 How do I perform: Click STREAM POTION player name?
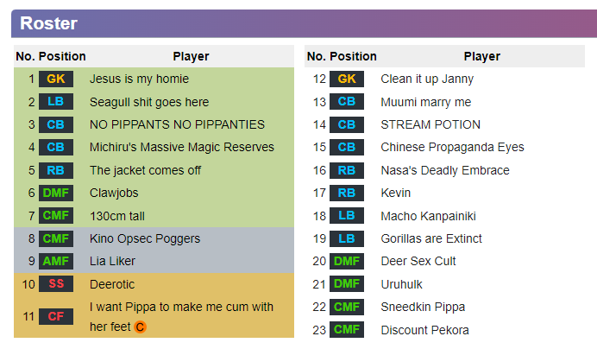click(x=430, y=124)
